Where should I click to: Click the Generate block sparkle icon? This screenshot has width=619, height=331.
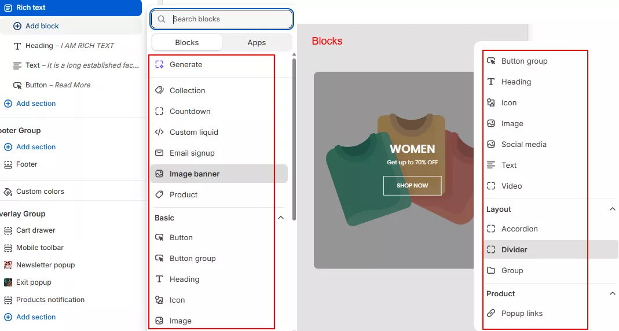pos(159,65)
